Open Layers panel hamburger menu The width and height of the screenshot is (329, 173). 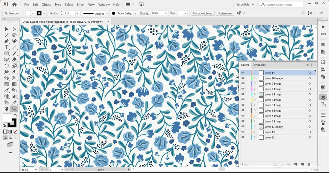(315, 65)
